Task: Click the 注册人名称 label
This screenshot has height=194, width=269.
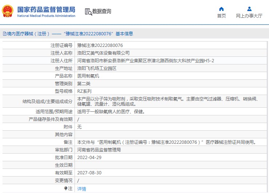Action: tap(61, 53)
